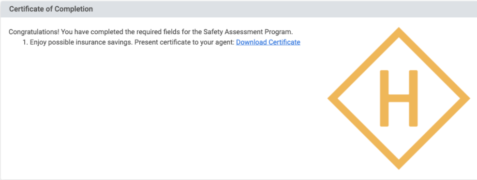477x180 pixels.
Task: Click the letter H inside the diamond
Action: [x=399, y=98]
